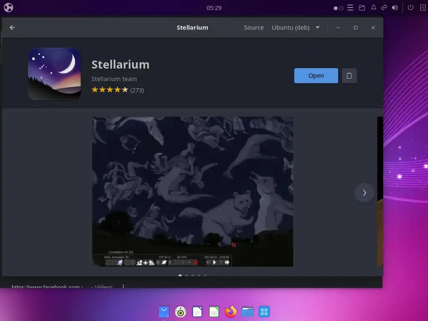This screenshot has height=321, width=428.
Task: Open the power session menu icon
Action: click(410, 8)
